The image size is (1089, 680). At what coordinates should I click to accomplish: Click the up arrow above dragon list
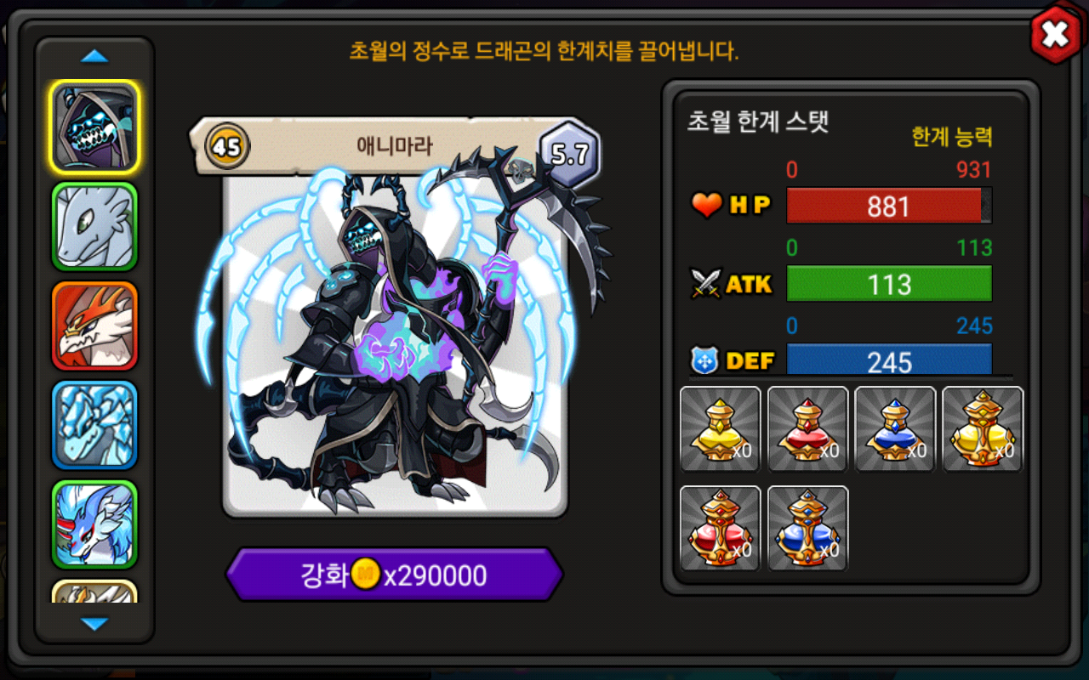coord(94,57)
